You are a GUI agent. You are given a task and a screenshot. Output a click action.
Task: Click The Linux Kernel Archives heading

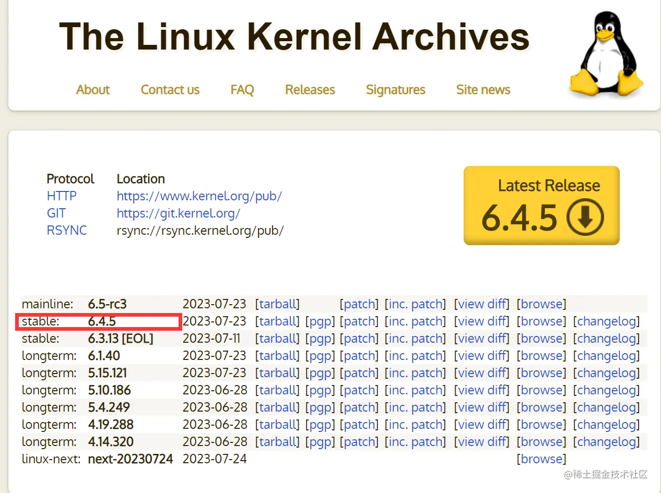click(x=294, y=36)
